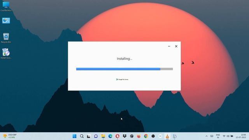Select the Control Panel desktop shortcut
The width and height of the screenshot is (249, 140).
(6, 21)
